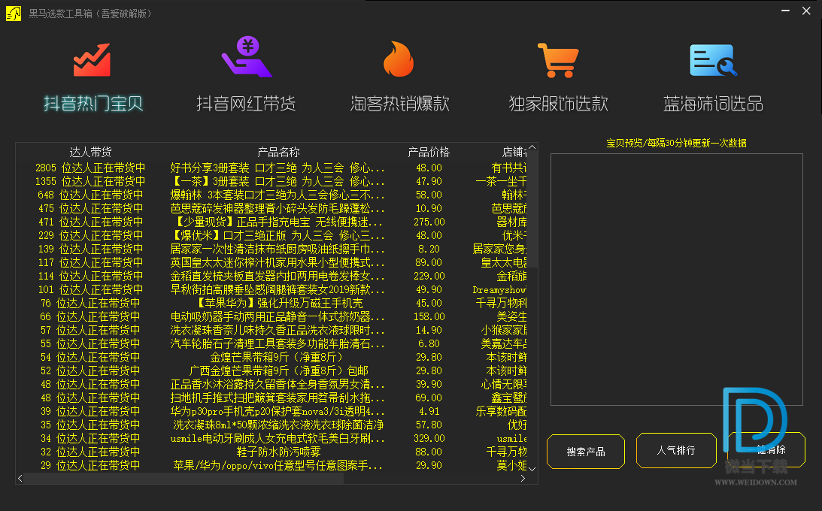Go to 独家服饰选款 section

point(558,103)
